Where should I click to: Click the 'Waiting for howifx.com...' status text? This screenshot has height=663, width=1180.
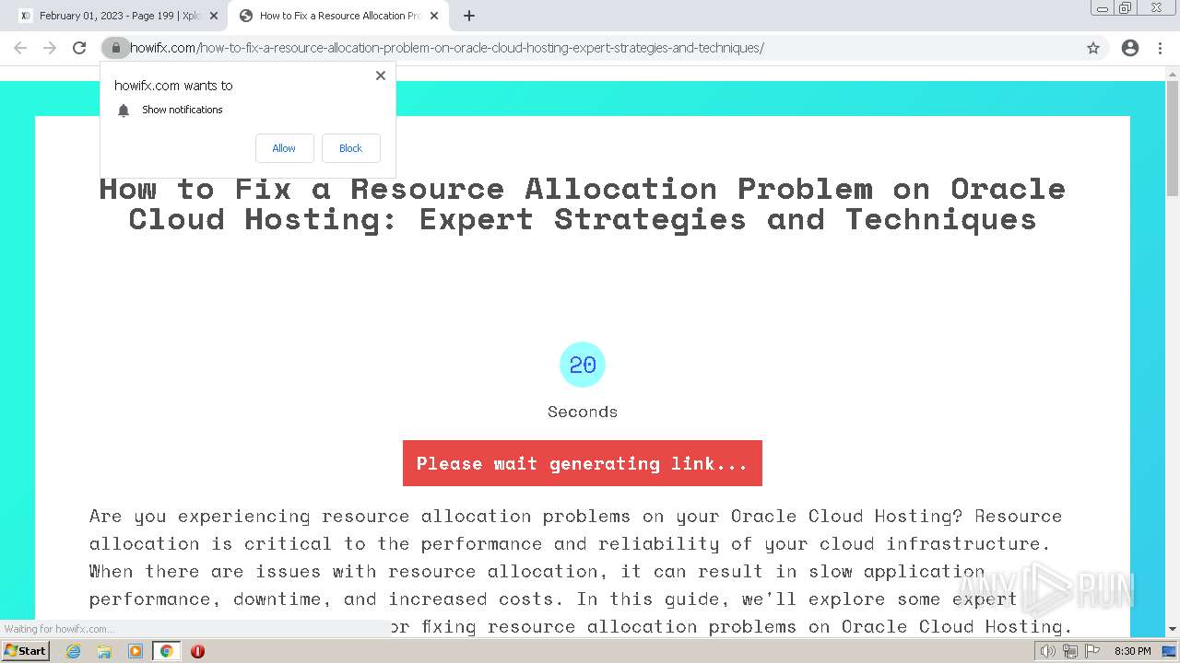(x=59, y=629)
